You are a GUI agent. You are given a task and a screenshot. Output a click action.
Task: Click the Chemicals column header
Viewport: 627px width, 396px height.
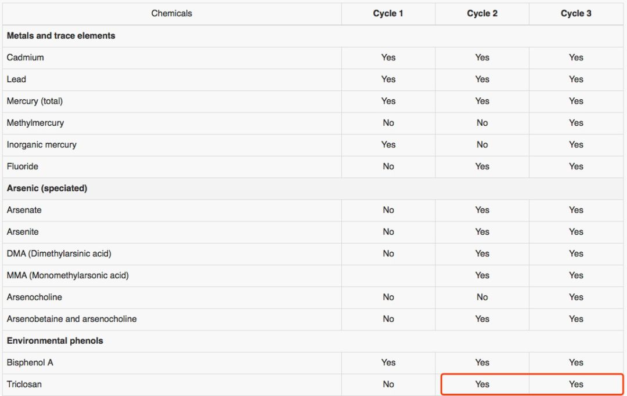tap(171, 13)
